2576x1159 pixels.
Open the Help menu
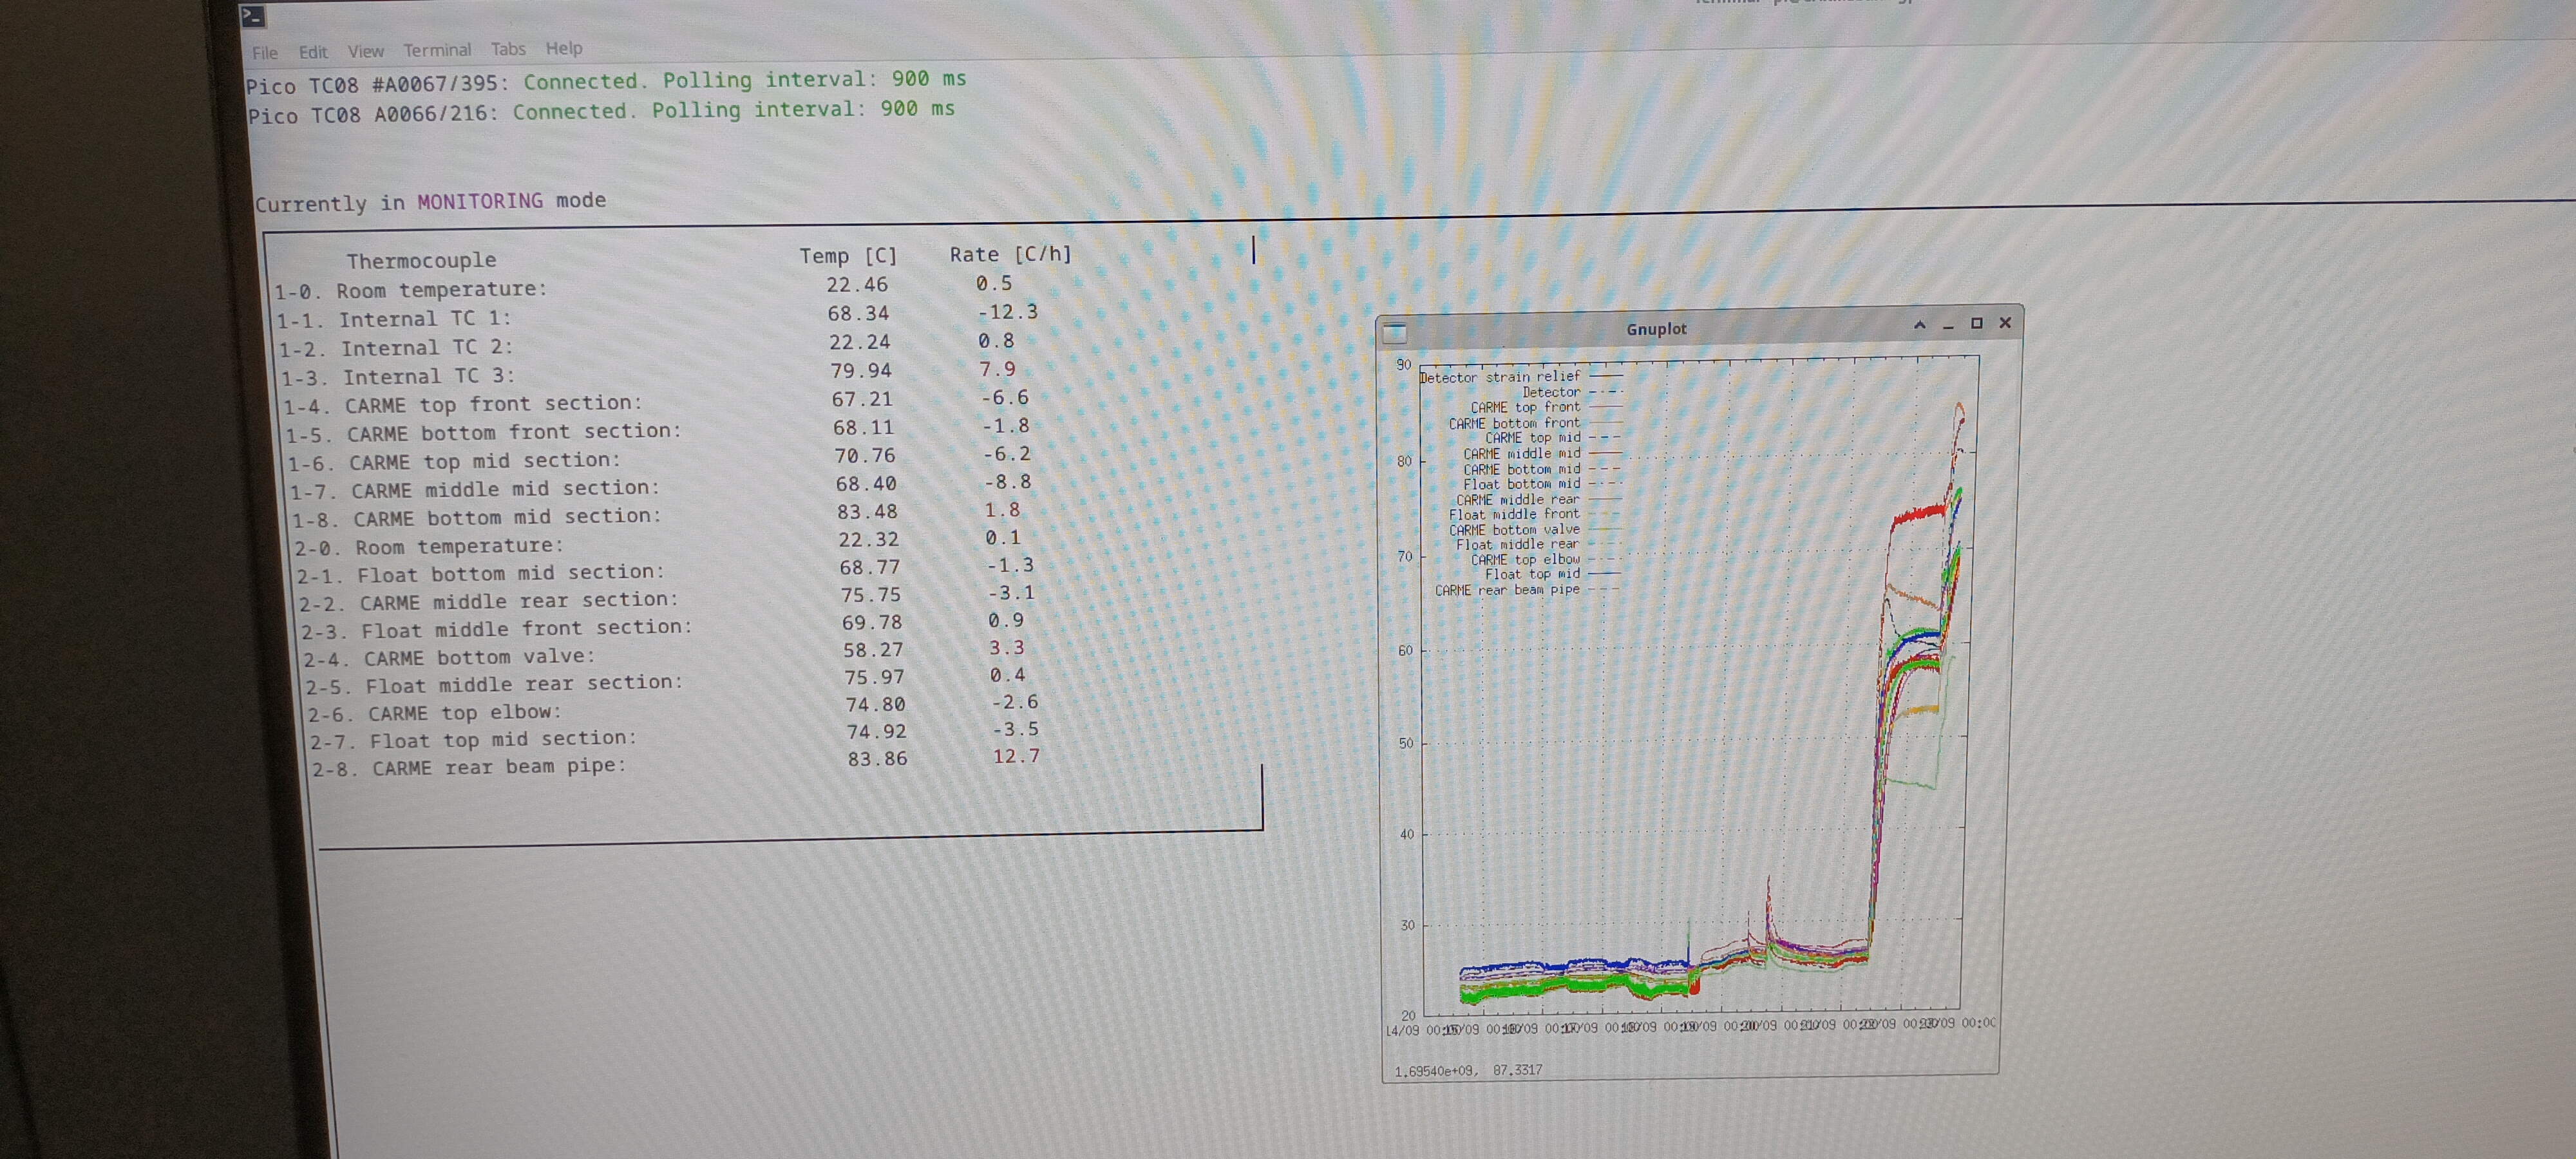[x=563, y=48]
